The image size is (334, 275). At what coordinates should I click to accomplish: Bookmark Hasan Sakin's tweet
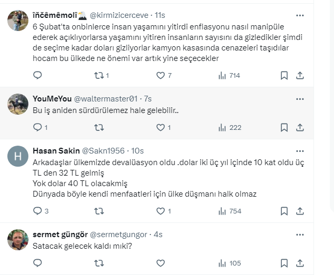(284, 211)
